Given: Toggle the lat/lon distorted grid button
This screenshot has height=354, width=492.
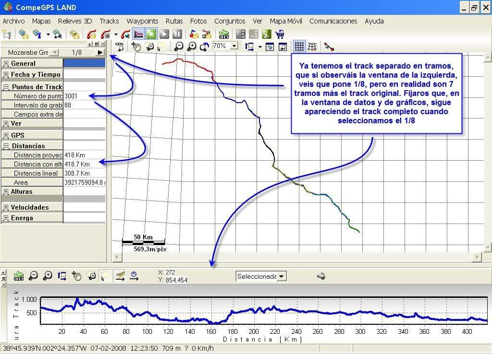Looking at the screenshot, I should pyautogui.click(x=312, y=47).
